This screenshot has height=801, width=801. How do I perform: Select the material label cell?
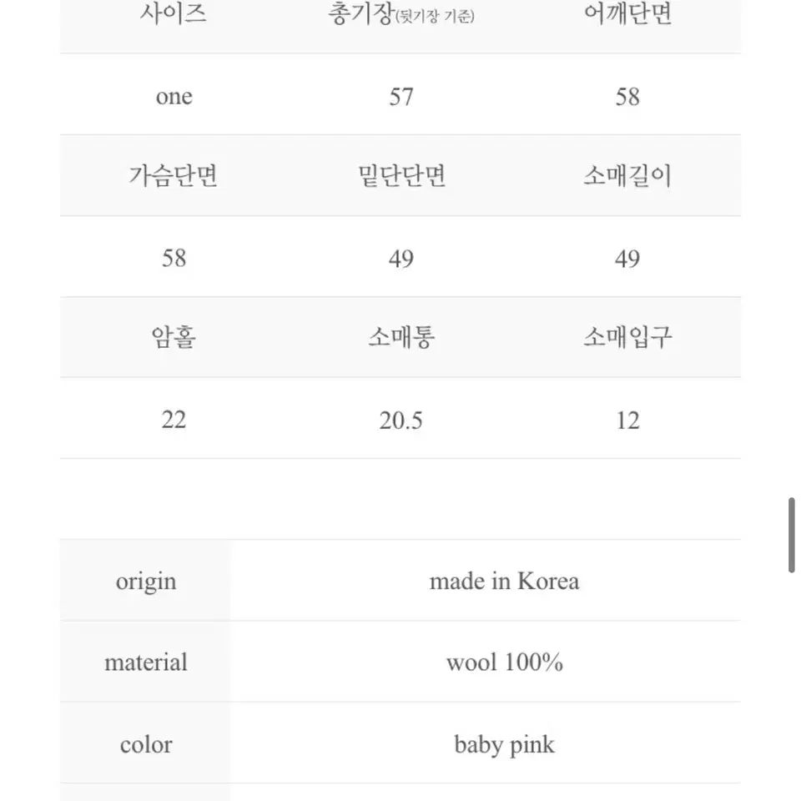click(x=145, y=662)
